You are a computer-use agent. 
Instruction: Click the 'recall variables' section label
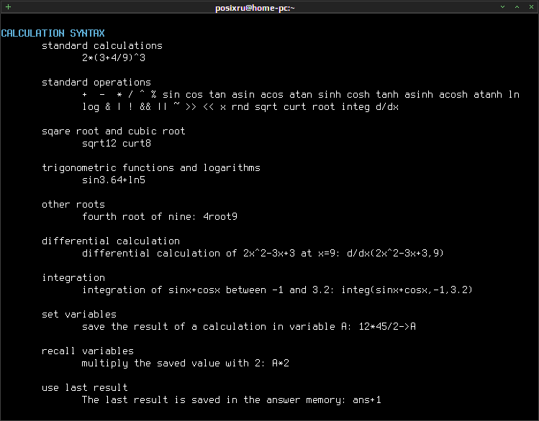pyautogui.click(x=87, y=351)
